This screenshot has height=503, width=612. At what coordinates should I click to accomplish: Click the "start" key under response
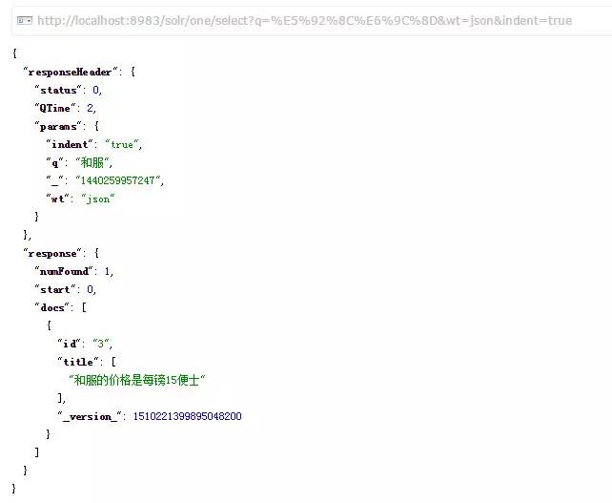click(x=55, y=289)
